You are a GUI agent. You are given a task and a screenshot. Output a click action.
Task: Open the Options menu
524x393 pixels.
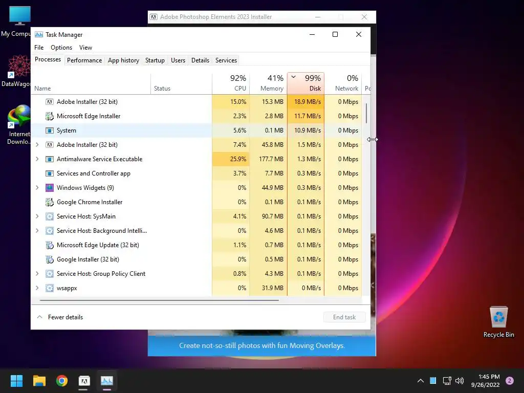(61, 48)
